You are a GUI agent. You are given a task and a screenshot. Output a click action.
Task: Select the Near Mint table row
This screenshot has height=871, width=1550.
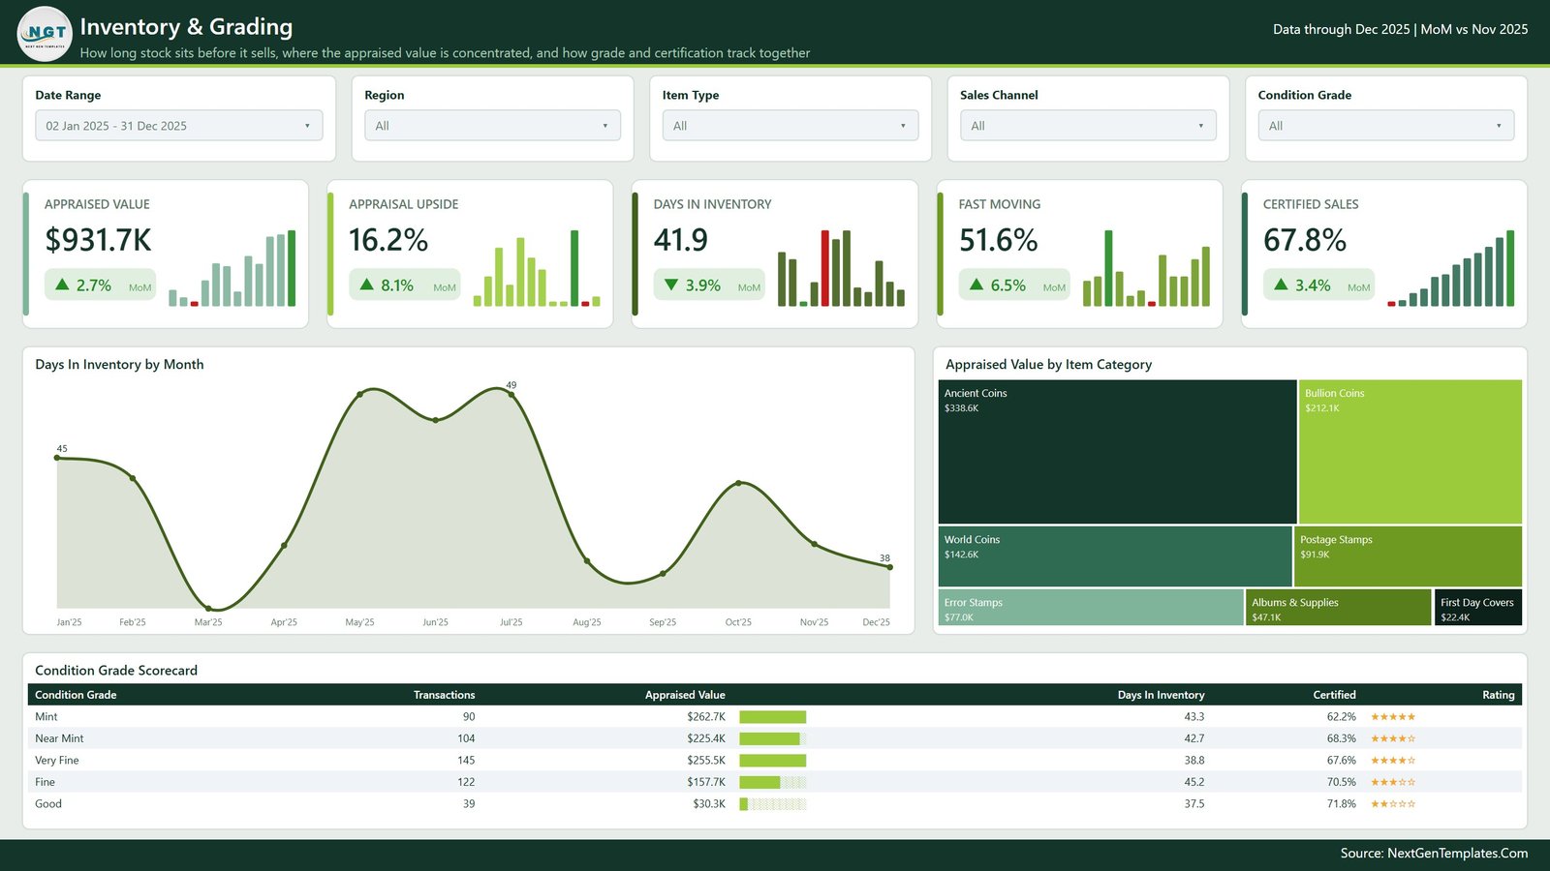[775, 738]
